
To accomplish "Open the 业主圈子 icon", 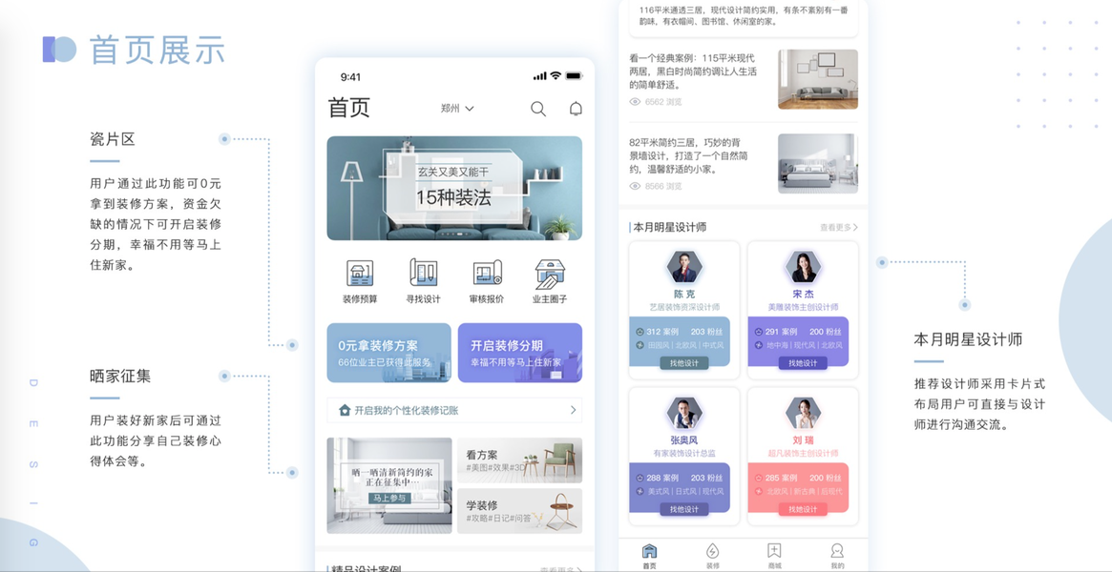I will (x=550, y=273).
